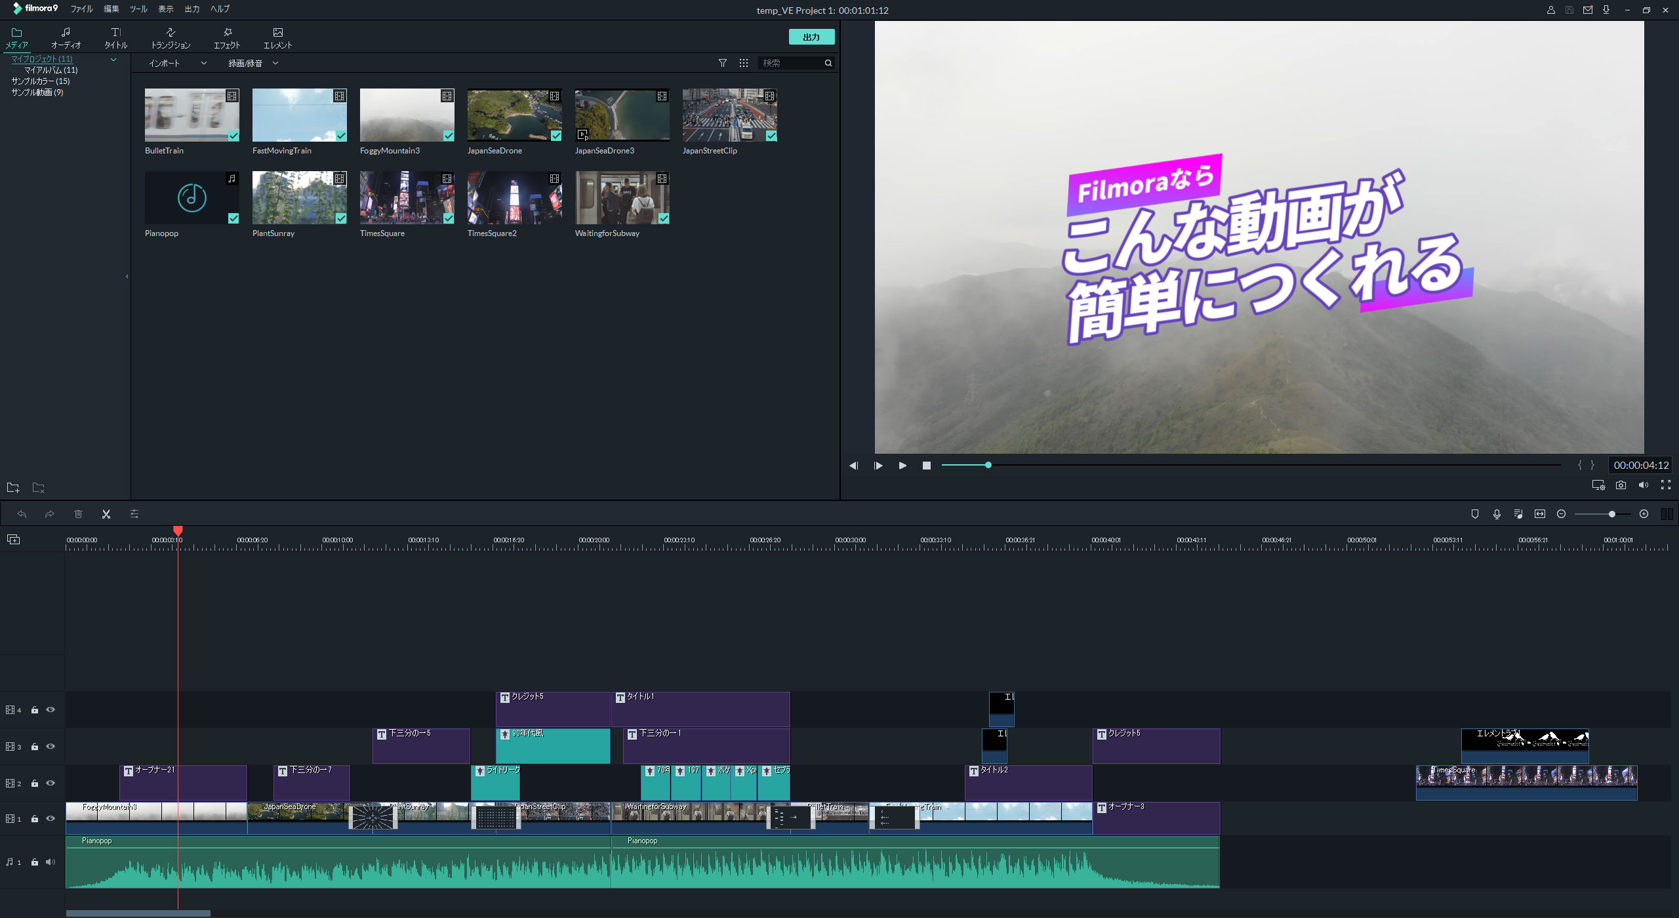
Task: Click the filter icon in media library
Action: click(722, 63)
